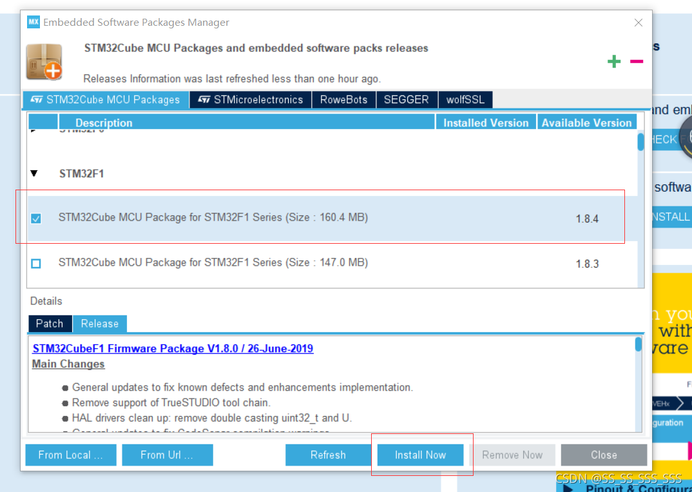Click the Close button

pos(604,455)
